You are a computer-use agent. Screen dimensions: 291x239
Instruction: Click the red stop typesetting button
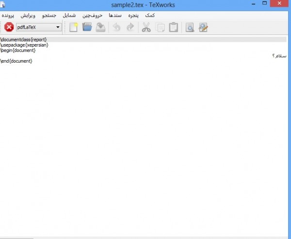(x=9, y=27)
